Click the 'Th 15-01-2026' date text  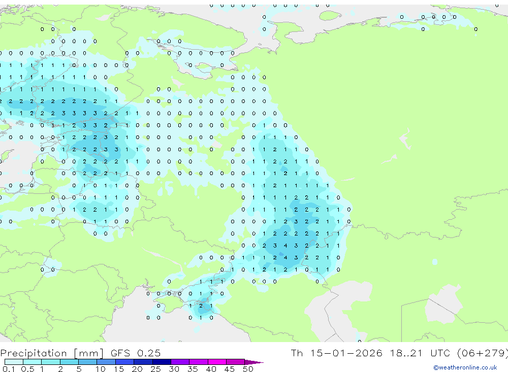point(336,353)
